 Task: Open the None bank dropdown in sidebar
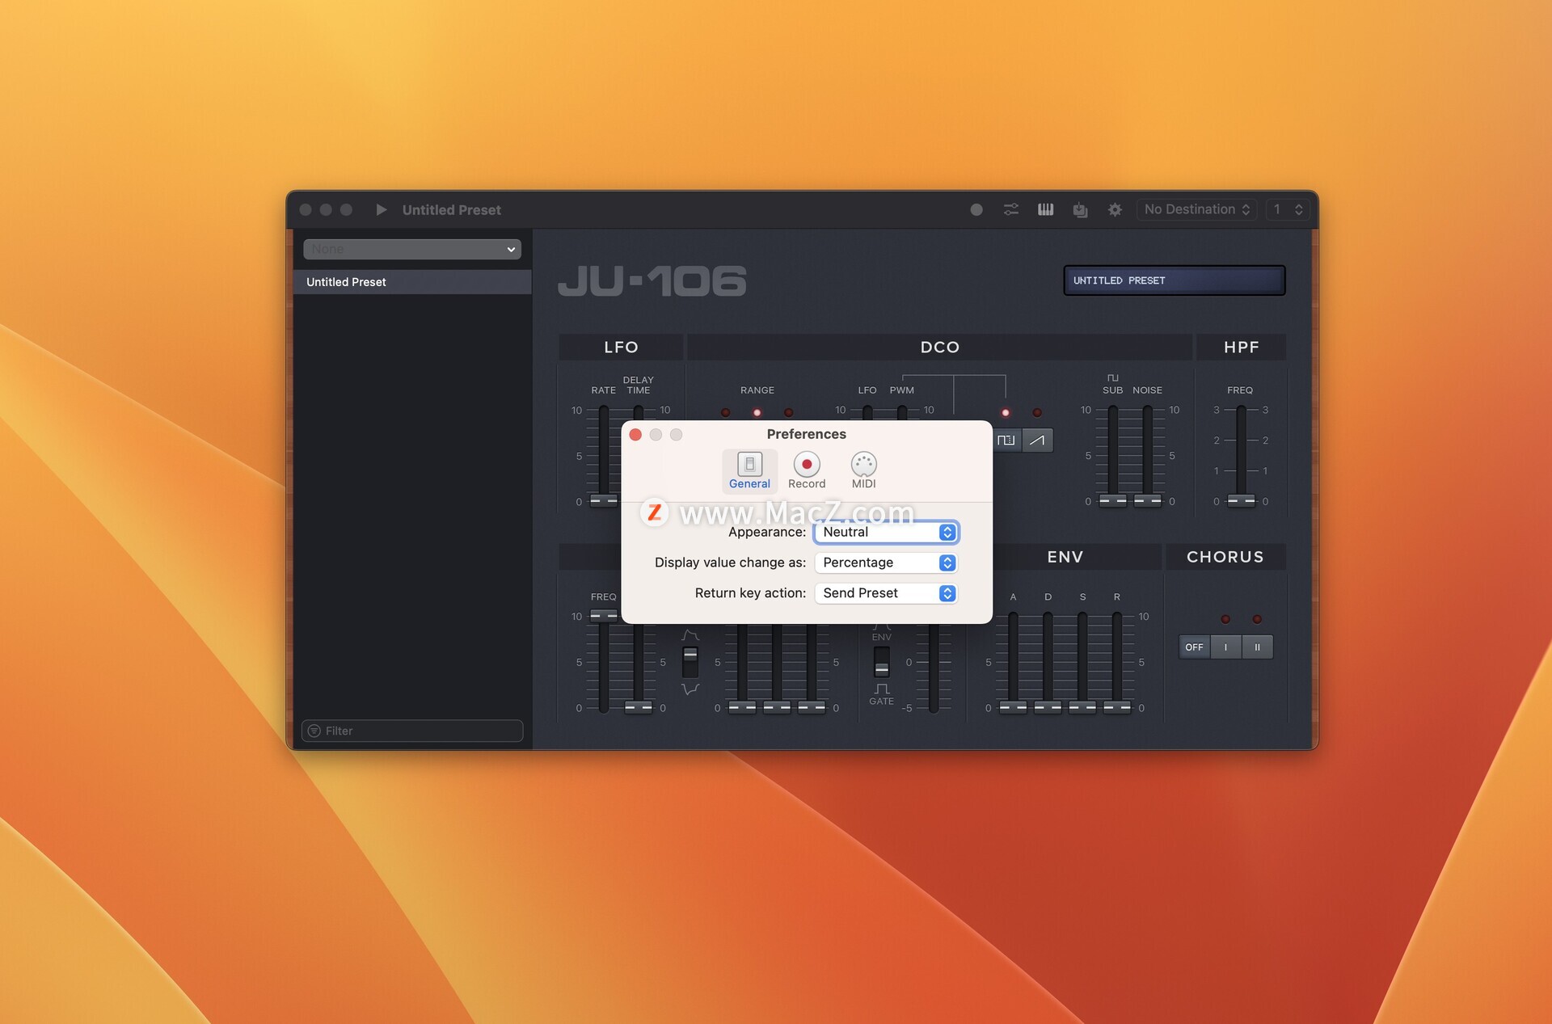pyautogui.click(x=412, y=249)
